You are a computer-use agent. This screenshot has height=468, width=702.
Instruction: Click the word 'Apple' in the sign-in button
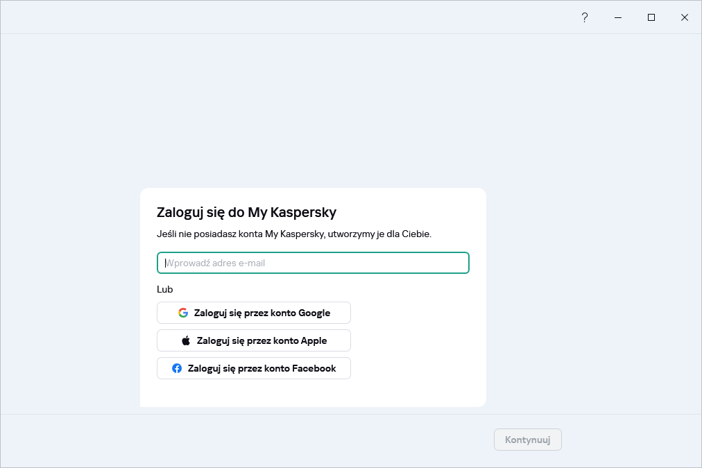pyautogui.click(x=314, y=340)
